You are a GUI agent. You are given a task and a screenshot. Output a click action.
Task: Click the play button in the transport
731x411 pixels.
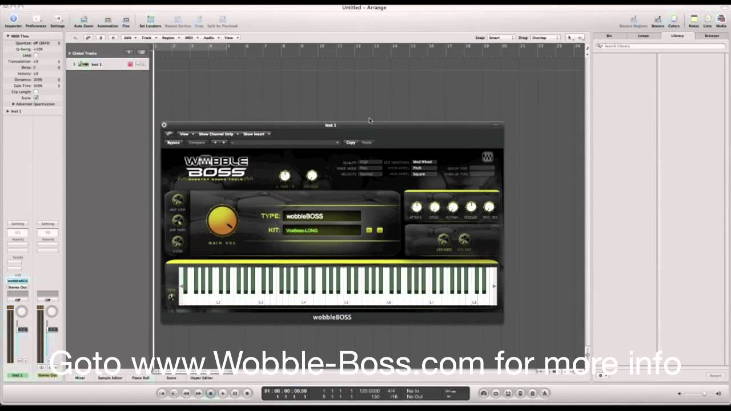tap(223, 393)
